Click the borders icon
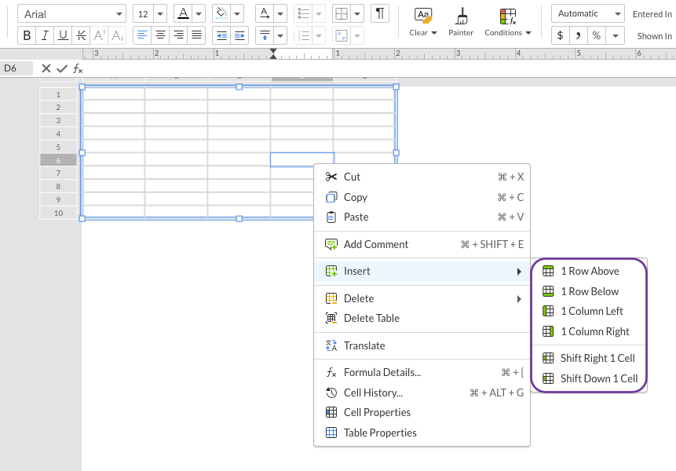Viewport: 676px width, 471px height. pyautogui.click(x=342, y=14)
